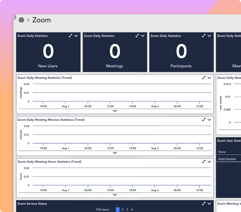The image size is (241, 212).
Task: Click the dashboard gauge icon beside the Zoom title
Action: pos(21,20)
